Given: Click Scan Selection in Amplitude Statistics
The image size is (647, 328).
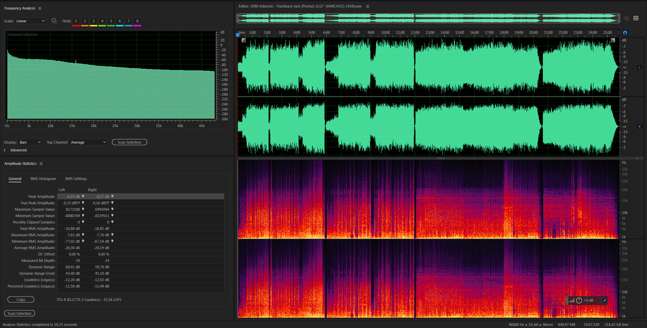Looking at the screenshot, I should (x=19, y=313).
